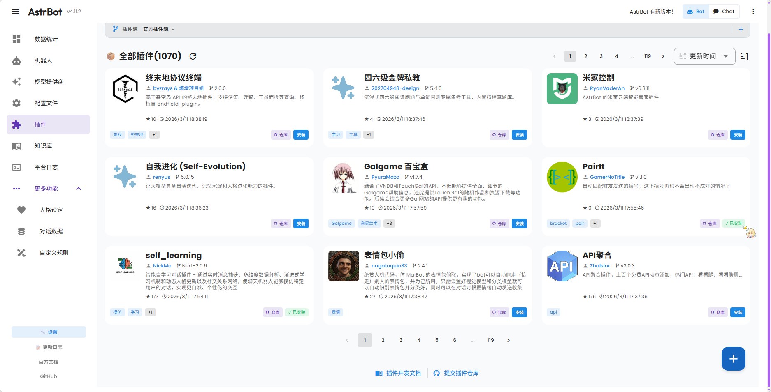Open 仓库 for PairIt plugin
771x392 pixels.
point(710,224)
